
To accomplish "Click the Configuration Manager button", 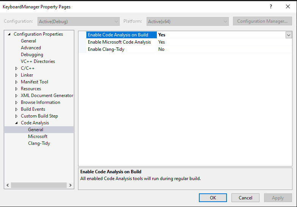I will coord(262,21).
